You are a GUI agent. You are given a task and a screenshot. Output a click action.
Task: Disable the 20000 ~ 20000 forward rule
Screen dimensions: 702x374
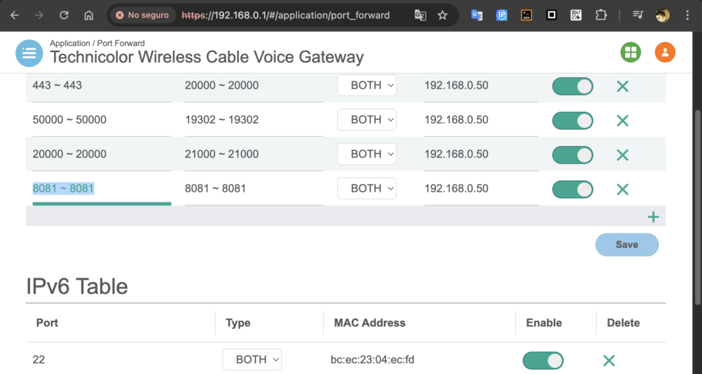[x=572, y=155]
